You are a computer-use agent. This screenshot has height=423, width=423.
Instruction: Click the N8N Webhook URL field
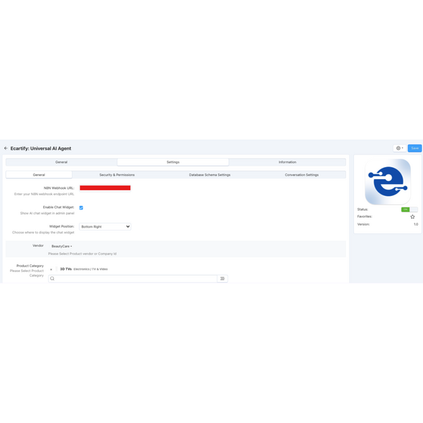click(x=105, y=188)
